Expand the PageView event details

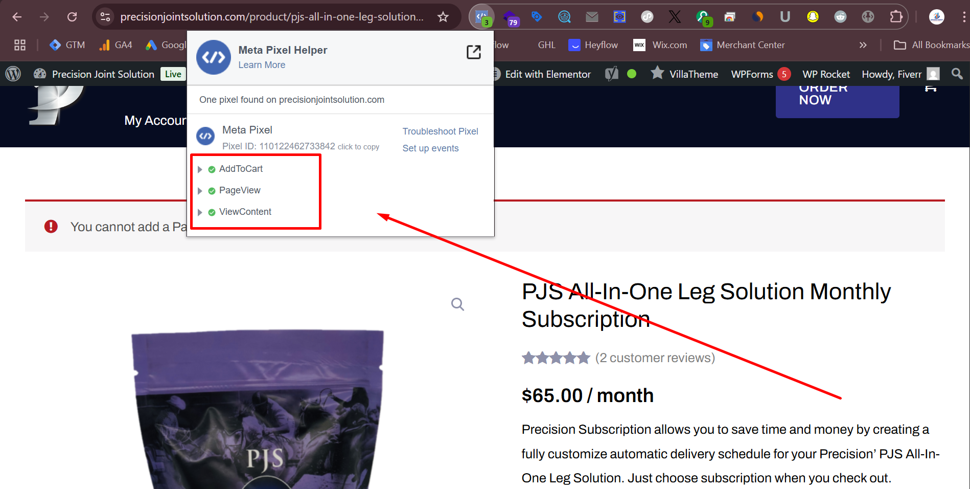tap(200, 191)
